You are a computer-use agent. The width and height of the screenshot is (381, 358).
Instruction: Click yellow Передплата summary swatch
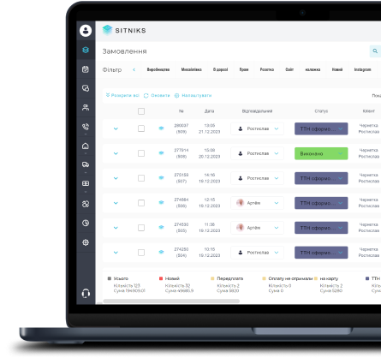coord(212,278)
